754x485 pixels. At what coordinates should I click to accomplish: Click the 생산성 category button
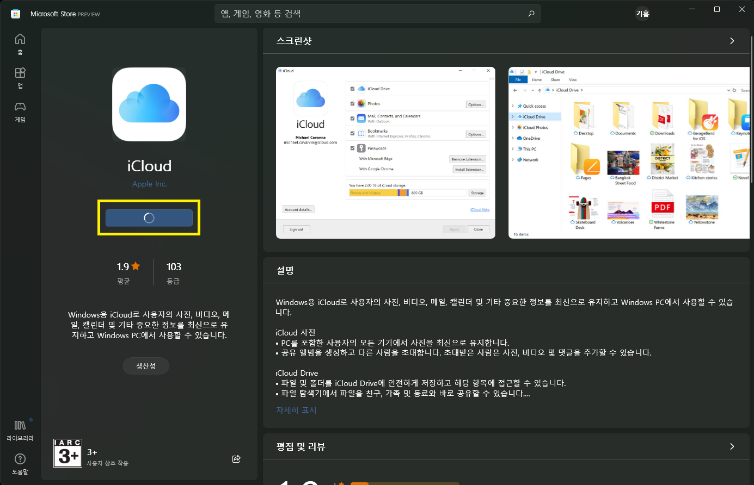[x=145, y=366]
